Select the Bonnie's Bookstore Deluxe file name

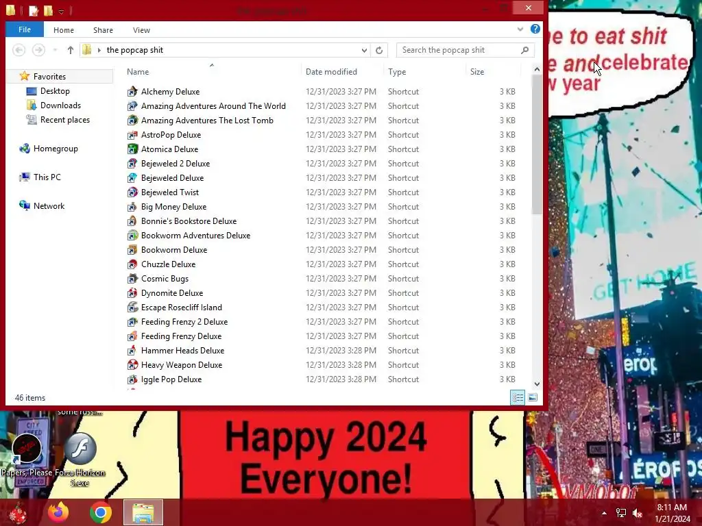pos(189,221)
